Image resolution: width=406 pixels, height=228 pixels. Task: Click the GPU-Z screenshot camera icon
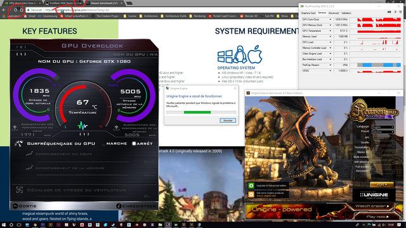pyautogui.click(x=390, y=12)
